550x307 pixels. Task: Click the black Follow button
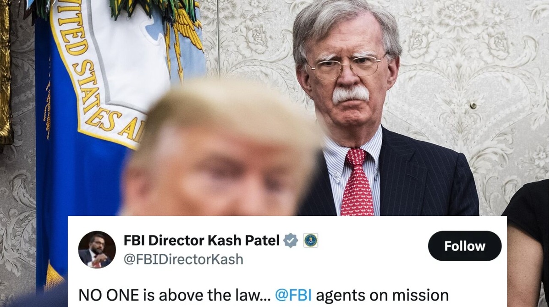465,246
